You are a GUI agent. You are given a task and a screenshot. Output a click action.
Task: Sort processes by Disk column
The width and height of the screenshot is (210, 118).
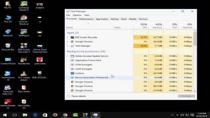pos(171,26)
